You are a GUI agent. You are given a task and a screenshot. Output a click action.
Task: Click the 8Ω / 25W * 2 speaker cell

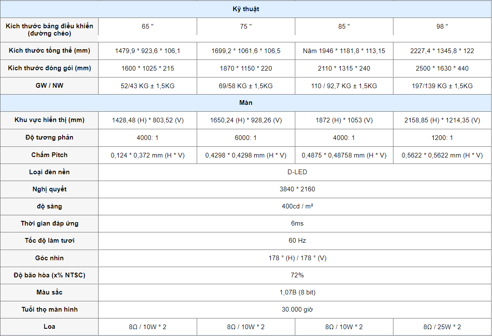click(x=442, y=327)
